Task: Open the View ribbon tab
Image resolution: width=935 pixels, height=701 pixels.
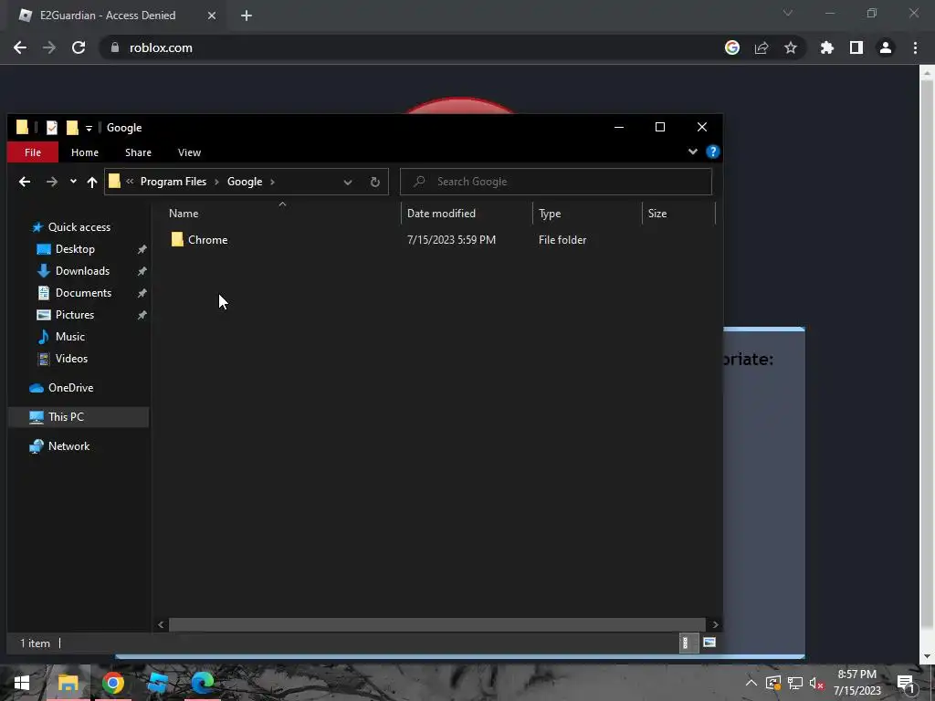Action: (x=190, y=152)
